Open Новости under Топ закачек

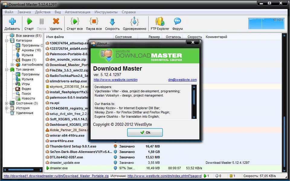click(28, 98)
